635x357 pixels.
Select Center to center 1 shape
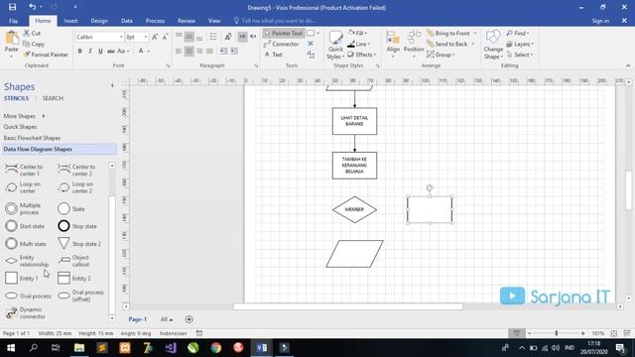(x=24, y=170)
